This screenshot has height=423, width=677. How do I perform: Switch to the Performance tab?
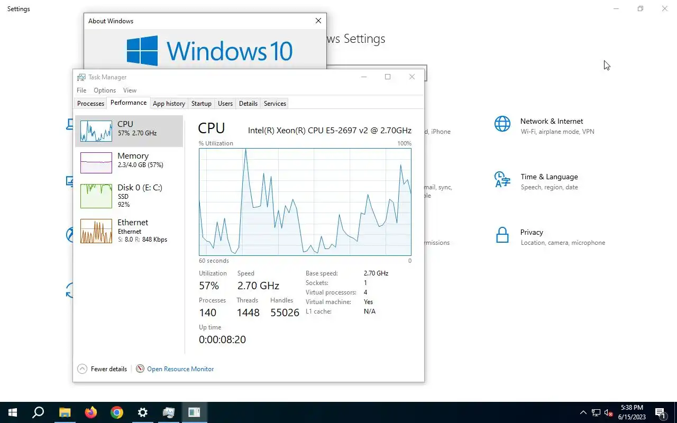129,103
